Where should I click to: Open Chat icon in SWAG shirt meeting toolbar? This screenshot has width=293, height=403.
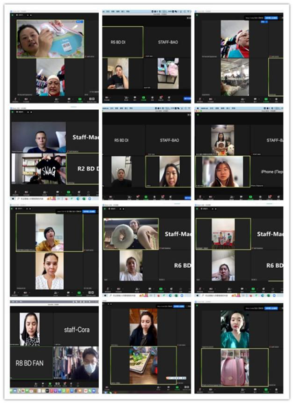coord(57,192)
